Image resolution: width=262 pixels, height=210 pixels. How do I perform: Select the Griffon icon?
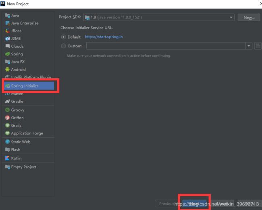click(x=7, y=118)
